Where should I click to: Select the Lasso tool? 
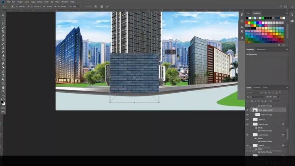(3, 24)
